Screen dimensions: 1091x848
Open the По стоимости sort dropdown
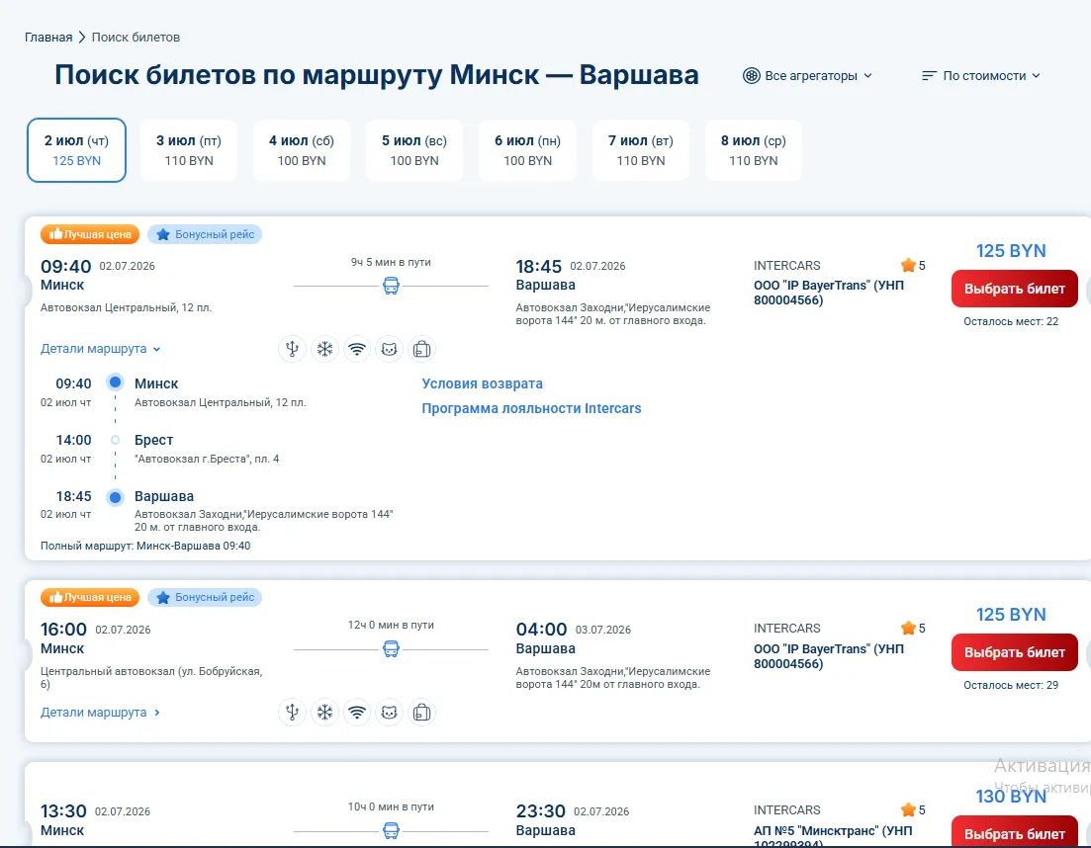tap(981, 76)
